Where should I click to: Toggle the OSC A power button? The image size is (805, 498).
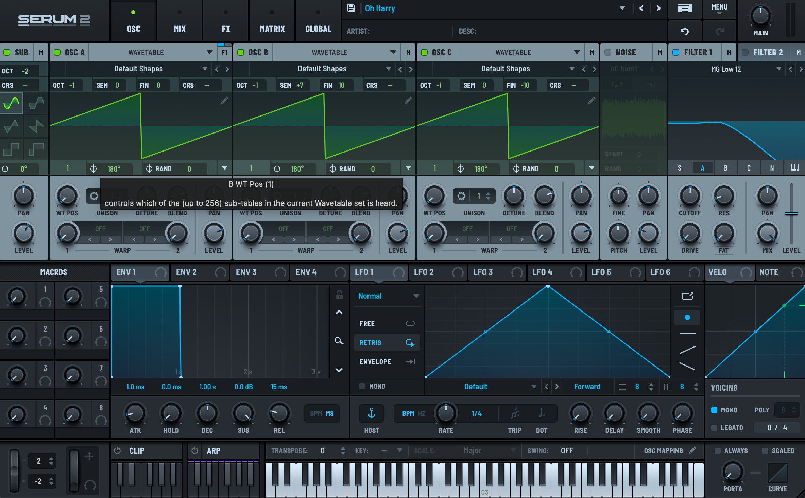coord(57,52)
